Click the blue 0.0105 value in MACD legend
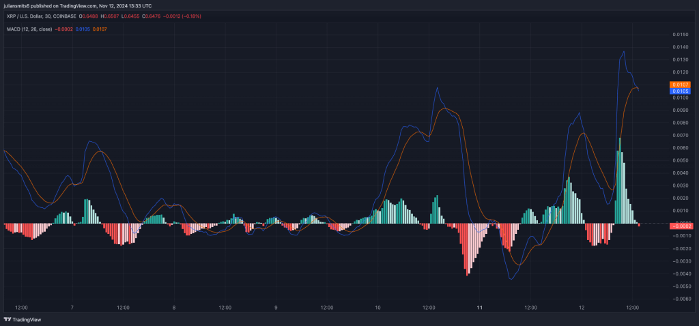Image resolution: width=699 pixels, height=326 pixels. click(x=83, y=29)
